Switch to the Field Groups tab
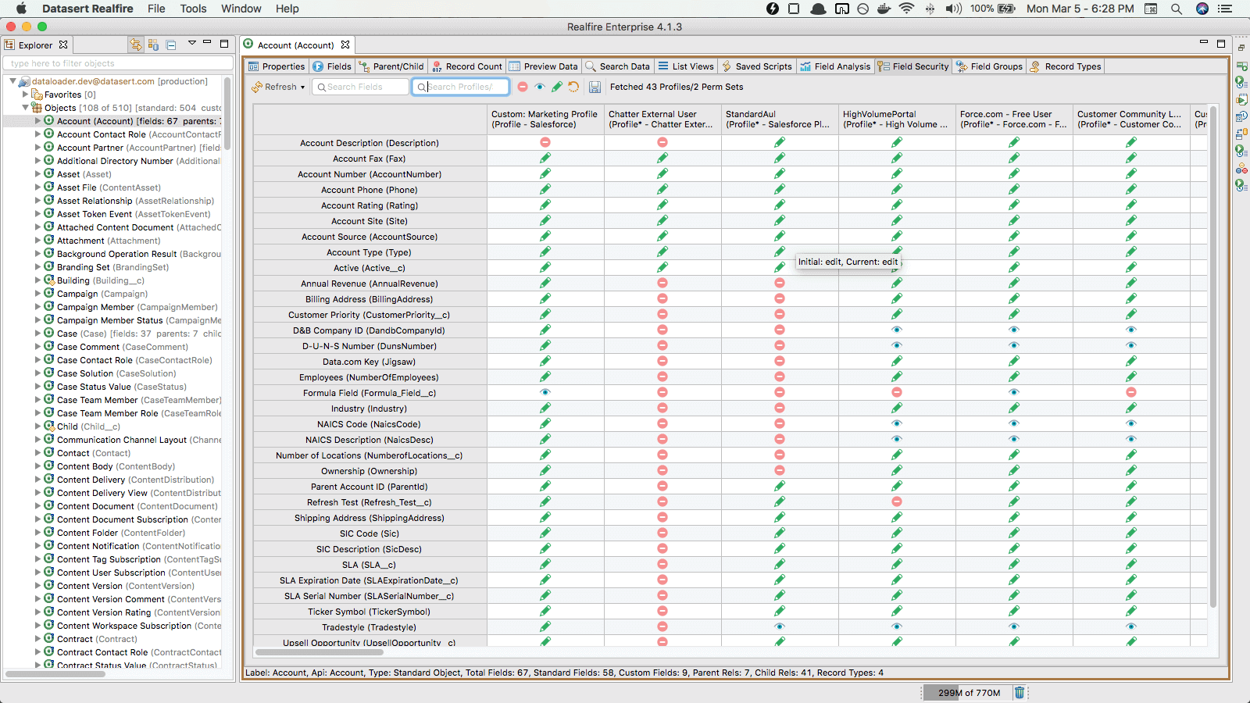The height and width of the screenshot is (703, 1250). pyautogui.click(x=989, y=66)
